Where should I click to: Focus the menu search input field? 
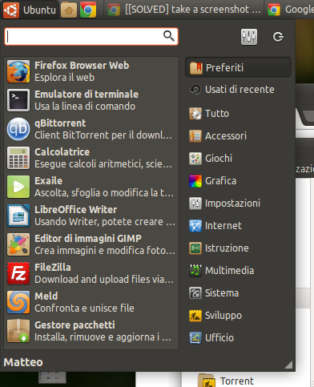(91, 36)
